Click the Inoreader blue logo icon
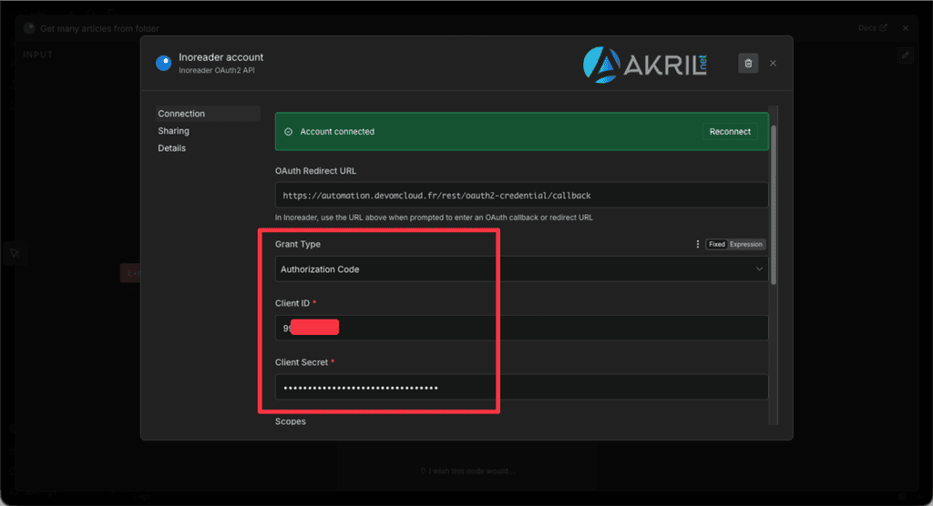 (x=164, y=63)
